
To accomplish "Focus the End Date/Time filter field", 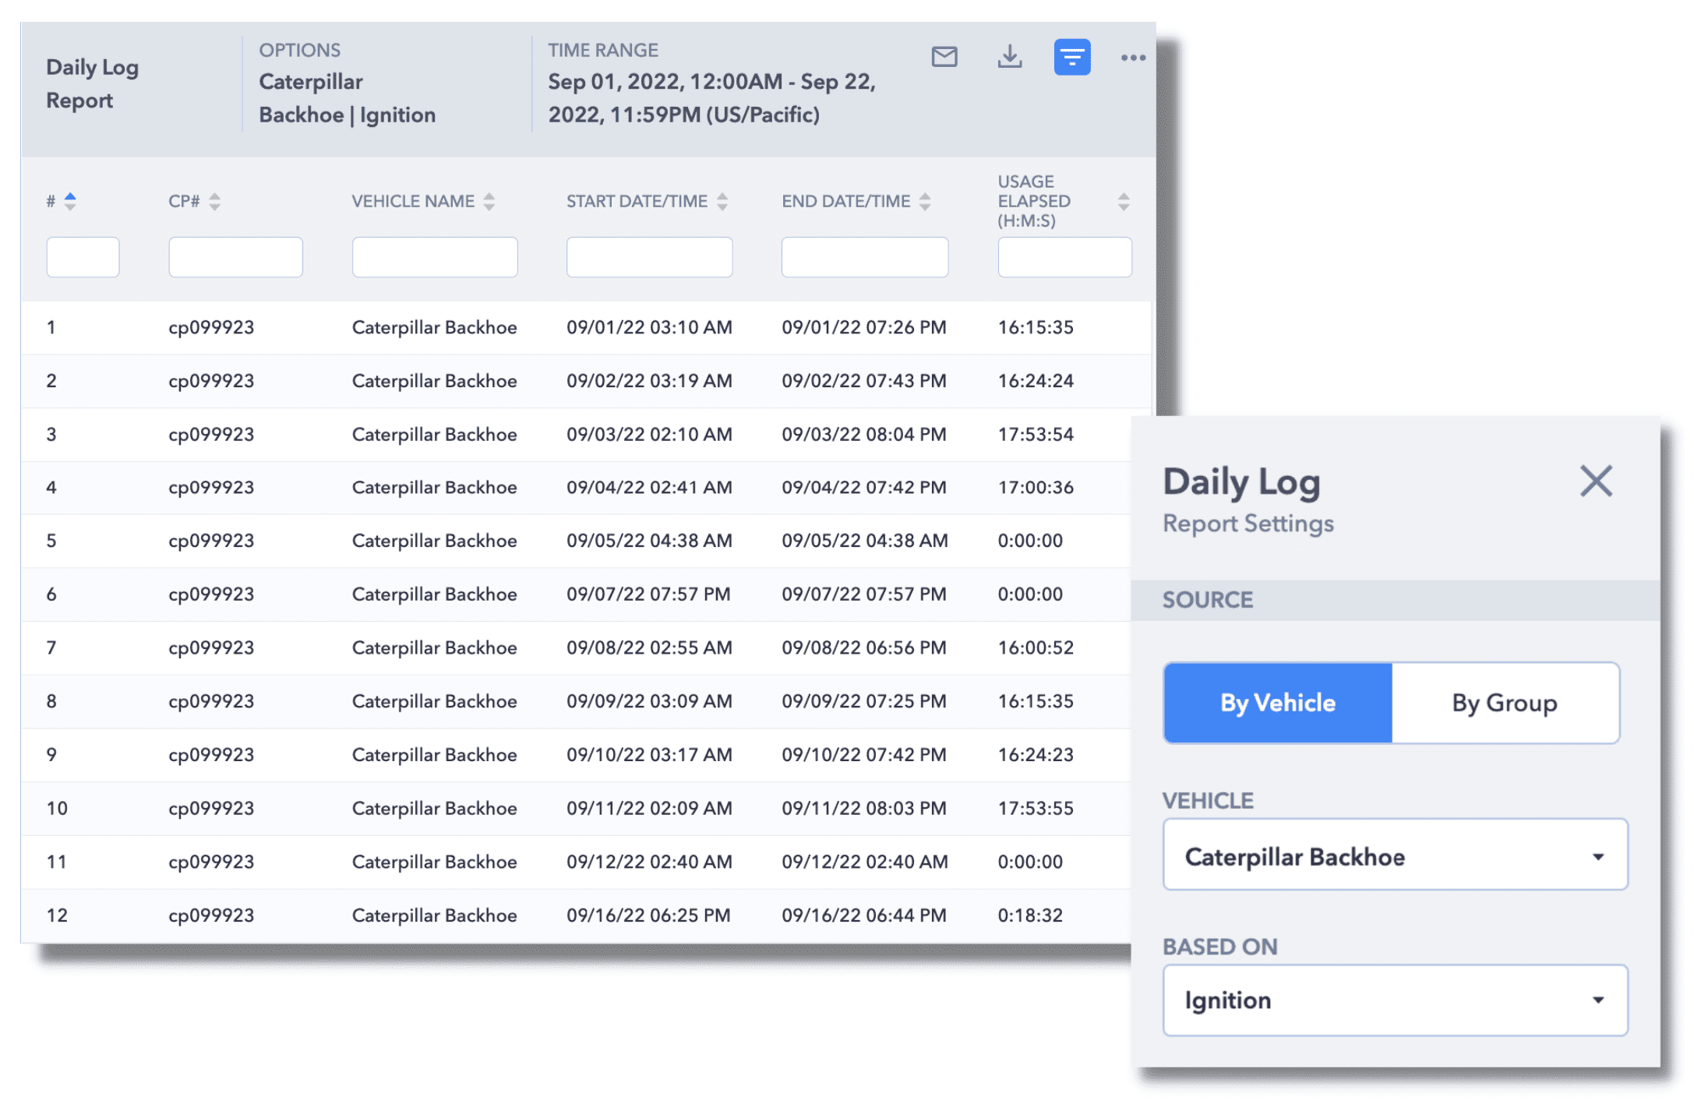I will tap(865, 257).
